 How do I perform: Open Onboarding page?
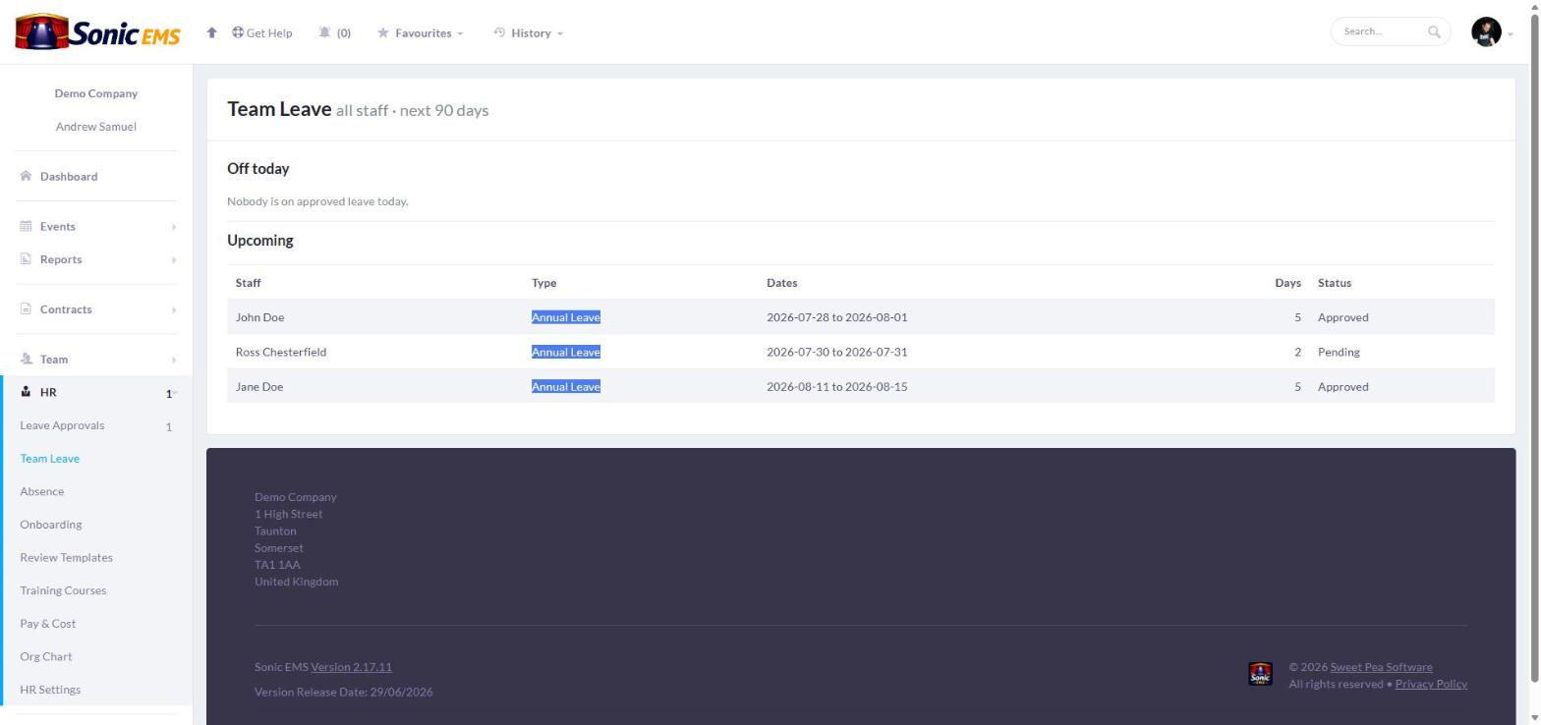point(51,525)
